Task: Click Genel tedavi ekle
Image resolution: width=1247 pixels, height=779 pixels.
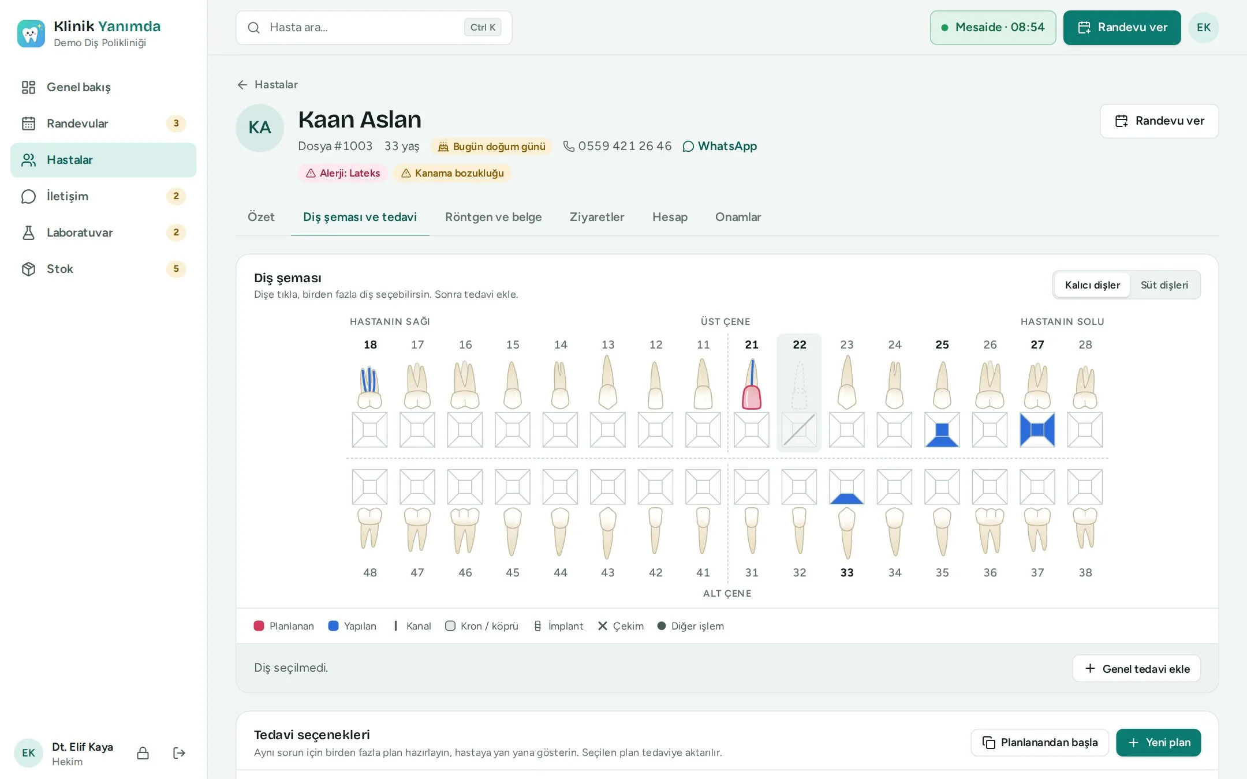Action: click(x=1136, y=669)
